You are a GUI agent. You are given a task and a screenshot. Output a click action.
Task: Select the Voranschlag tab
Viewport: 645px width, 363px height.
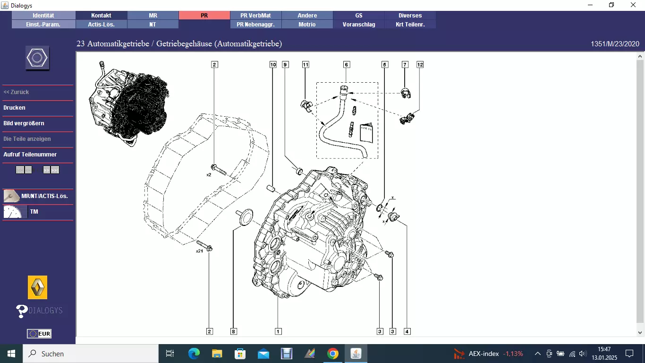[x=358, y=25]
